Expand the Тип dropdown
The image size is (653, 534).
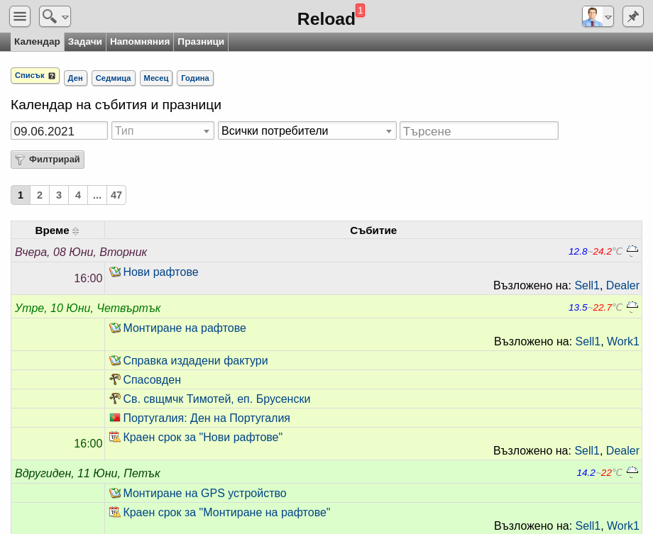[x=163, y=130]
